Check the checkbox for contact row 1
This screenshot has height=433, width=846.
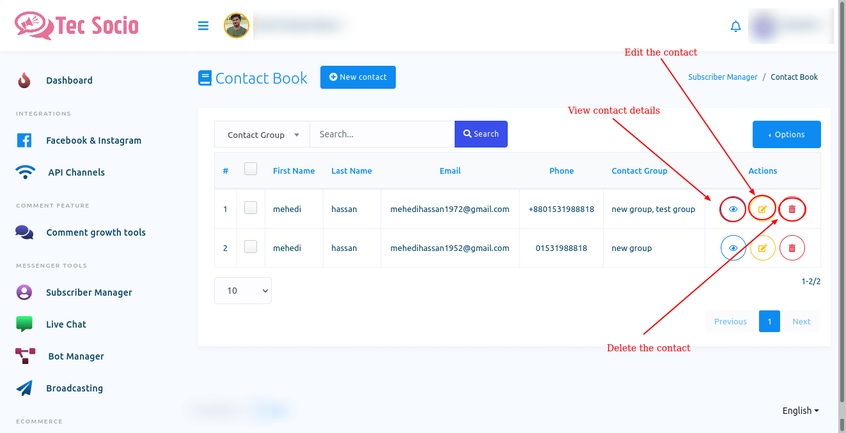click(x=251, y=208)
